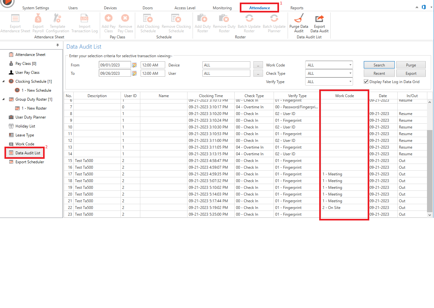434x308 pixels.
Task: Click the Clocking Time column header
Action: click(x=211, y=96)
